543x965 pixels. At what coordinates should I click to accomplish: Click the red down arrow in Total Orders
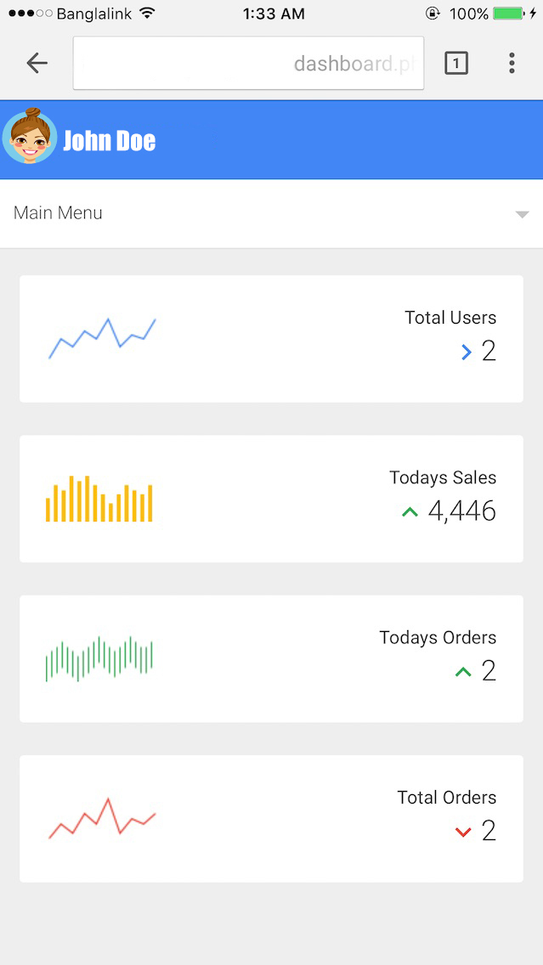tap(463, 832)
